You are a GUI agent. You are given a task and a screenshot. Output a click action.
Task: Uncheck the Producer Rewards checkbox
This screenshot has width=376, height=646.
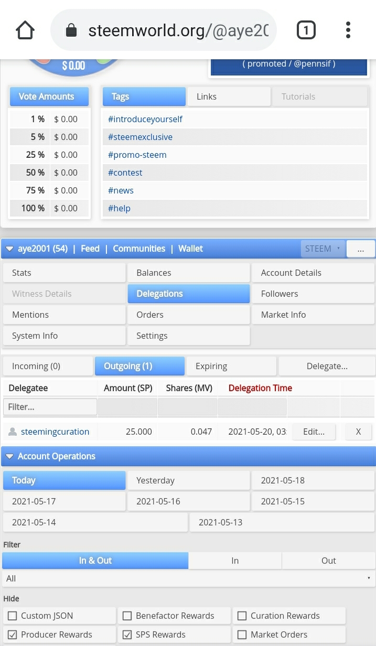12,634
